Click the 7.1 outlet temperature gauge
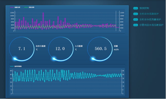166x99 pixels. 22,49
